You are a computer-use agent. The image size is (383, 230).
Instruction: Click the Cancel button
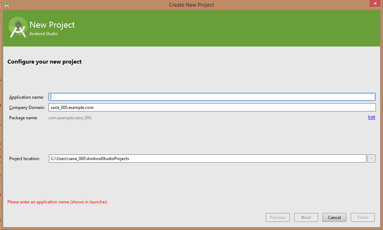[x=334, y=217]
